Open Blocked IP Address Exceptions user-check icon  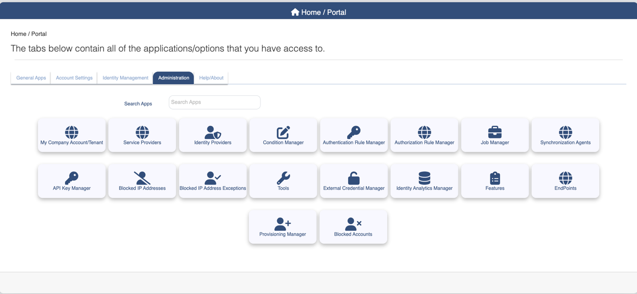(213, 178)
